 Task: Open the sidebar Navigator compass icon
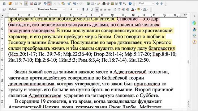click(195, 42)
